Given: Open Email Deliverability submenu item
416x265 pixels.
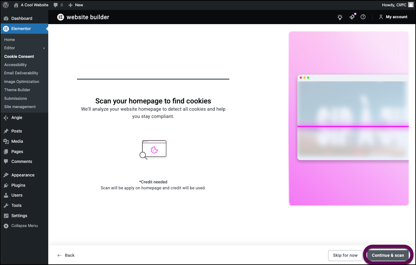Looking at the screenshot, I should [21, 73].
